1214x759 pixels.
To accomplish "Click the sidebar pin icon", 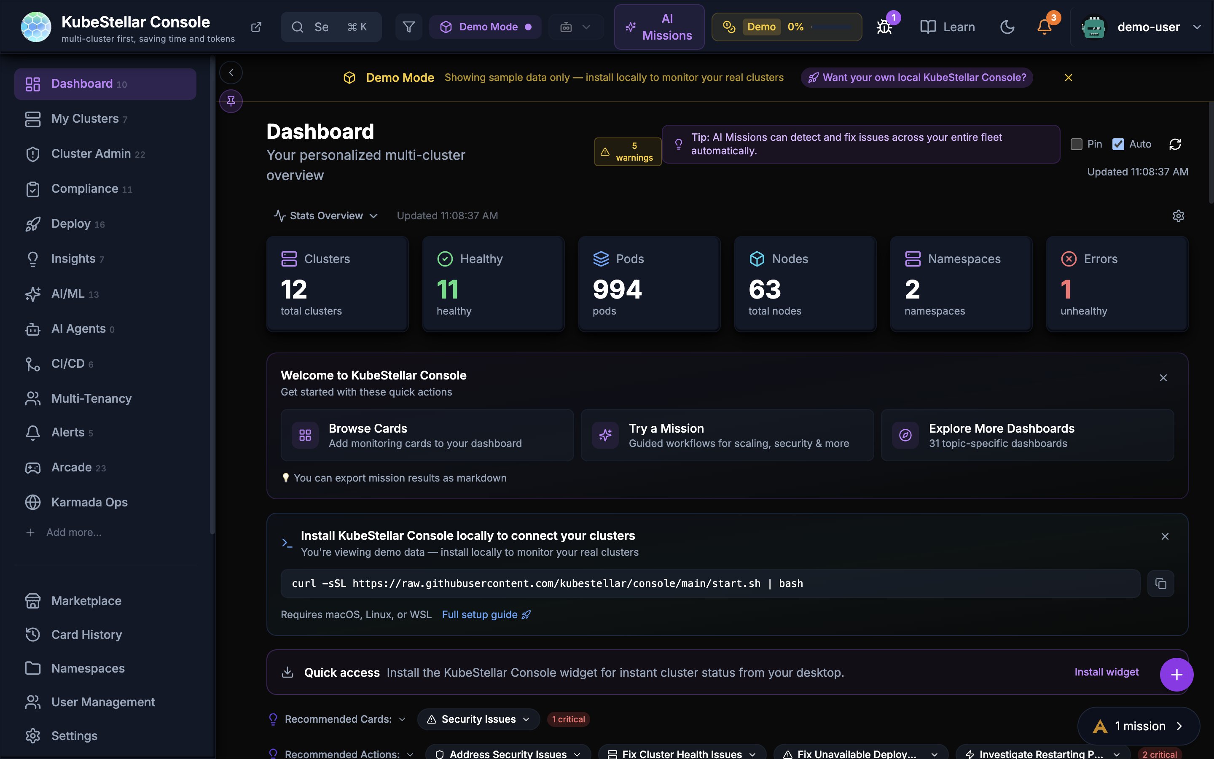I will coord(231,101).
